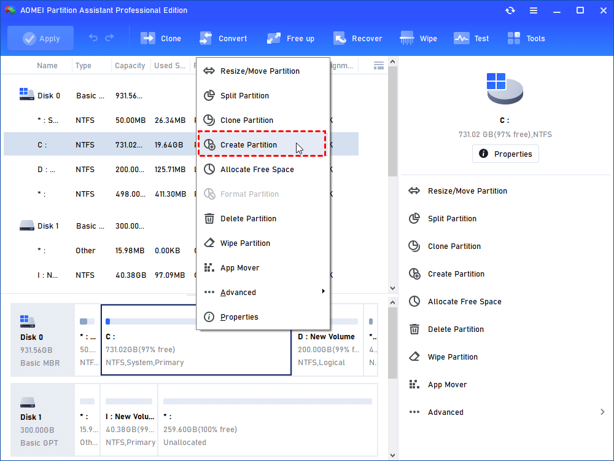Select Disk 1 300.00GB Basic GPT header

click(x=42, y=420)
